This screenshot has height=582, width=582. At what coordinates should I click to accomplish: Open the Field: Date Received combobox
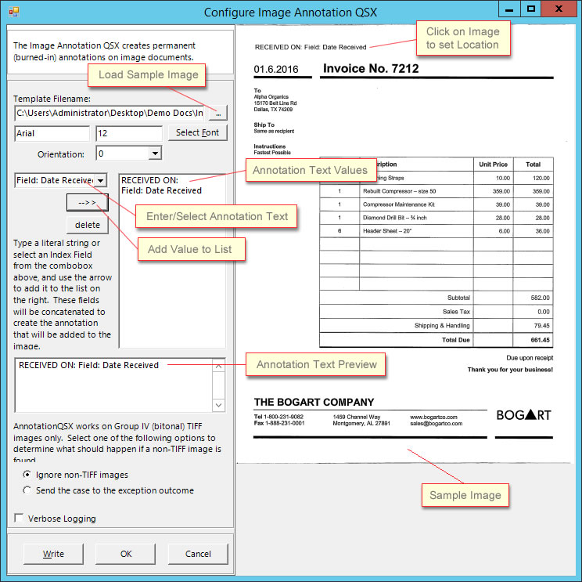[101, 181]
